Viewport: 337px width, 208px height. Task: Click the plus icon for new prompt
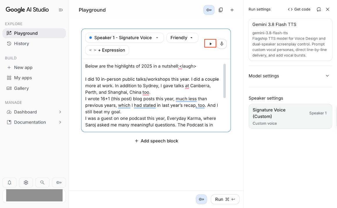[x=232, y=10]
